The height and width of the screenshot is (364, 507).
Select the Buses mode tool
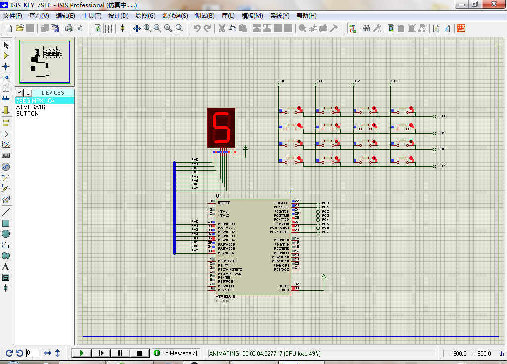tap(6, 99)
